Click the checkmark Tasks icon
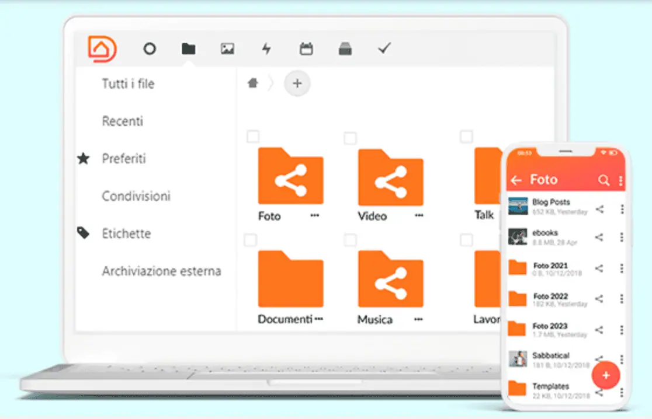Image resolution: width=652 pixels, height=419 pixels. [384, 48]
